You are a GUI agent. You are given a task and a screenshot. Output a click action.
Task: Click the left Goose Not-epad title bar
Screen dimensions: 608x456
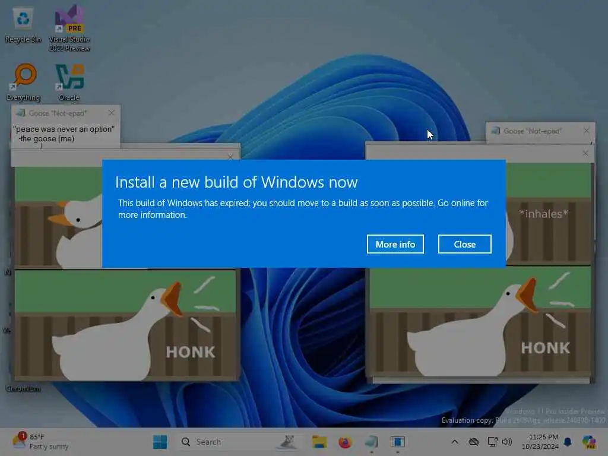(58, 113)
